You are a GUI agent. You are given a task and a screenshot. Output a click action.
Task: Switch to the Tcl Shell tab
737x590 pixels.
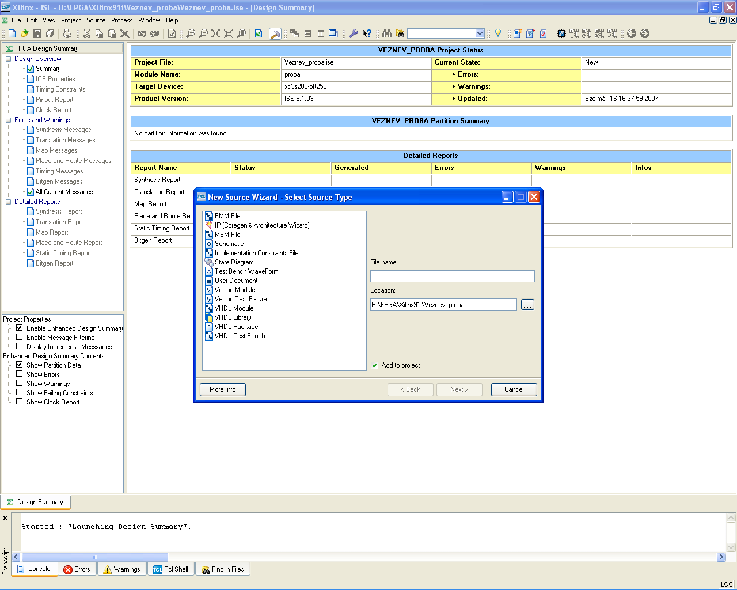pyautogui.click(x=171, y=569)
